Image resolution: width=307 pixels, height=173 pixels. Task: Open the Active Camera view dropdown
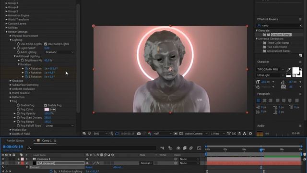pyautogui.click(x=196, y=134)
